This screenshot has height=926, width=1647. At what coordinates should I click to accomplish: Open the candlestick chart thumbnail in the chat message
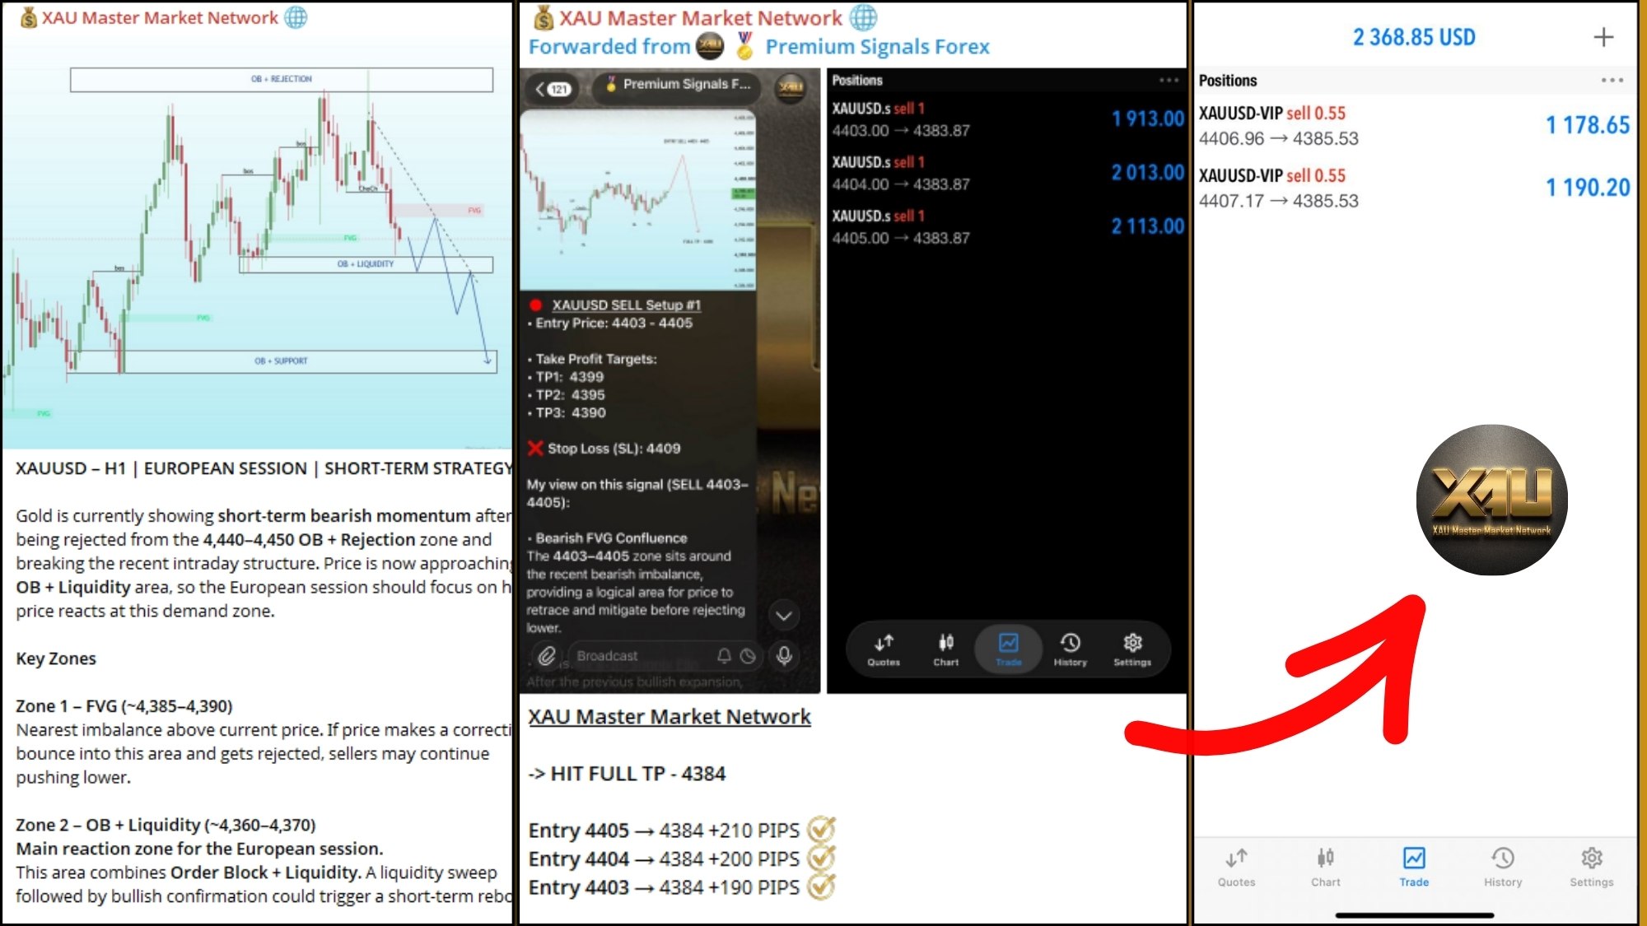pyautogui.click(x=638, y=199)
